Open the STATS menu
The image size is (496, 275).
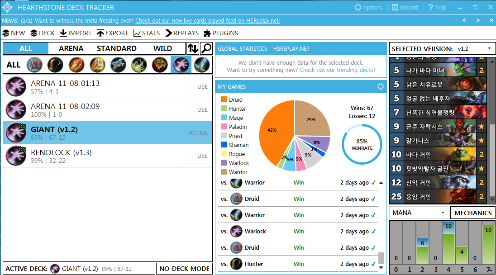pos(147,33)
